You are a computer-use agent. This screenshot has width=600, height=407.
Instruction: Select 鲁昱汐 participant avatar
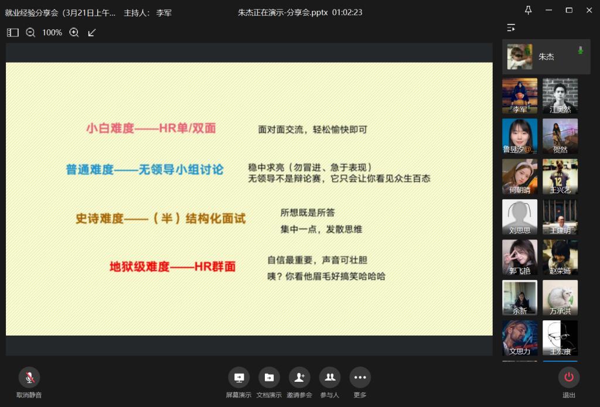pos(519,136)
